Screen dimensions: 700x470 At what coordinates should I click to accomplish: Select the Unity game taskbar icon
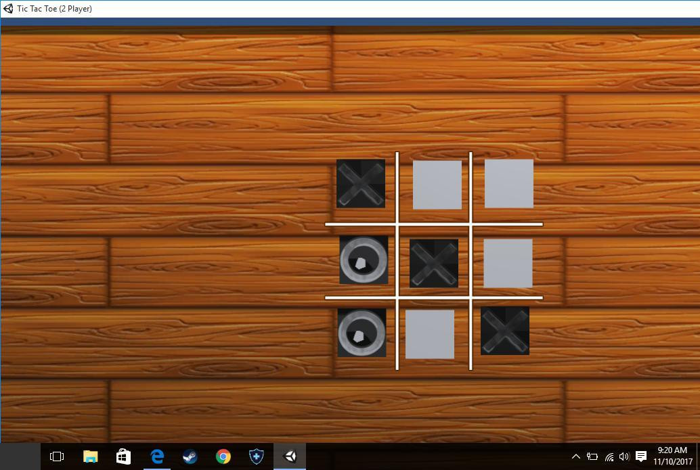click(290, 456)
